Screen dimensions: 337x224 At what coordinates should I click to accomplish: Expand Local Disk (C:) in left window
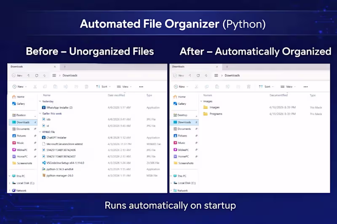pyautogui.click(x=9, y=183)
